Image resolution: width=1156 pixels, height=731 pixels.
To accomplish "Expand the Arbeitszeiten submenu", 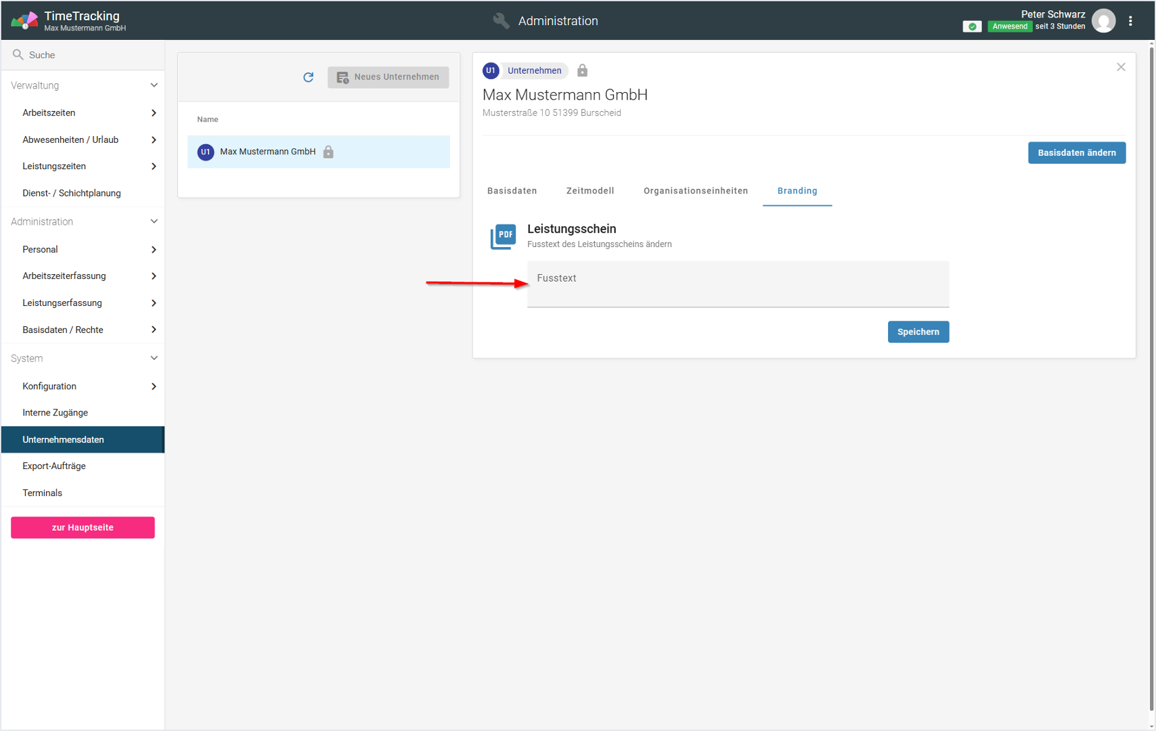I will pyautogui.click(x=154, y=113).
